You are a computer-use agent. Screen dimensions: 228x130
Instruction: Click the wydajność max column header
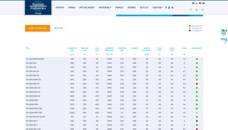[72, 49]
